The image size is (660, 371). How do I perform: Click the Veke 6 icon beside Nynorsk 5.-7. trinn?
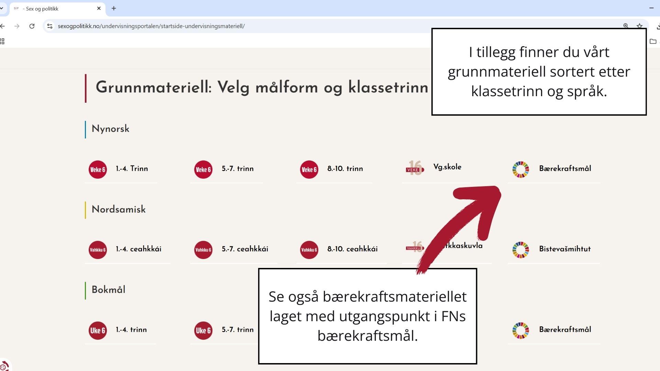pyautogui.click(x=203, y=169)
